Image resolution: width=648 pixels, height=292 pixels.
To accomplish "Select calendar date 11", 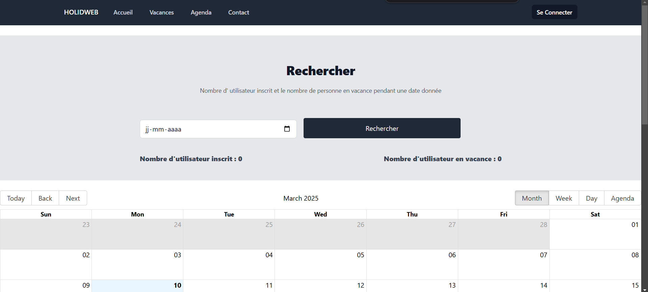I will (x=269, y=285).
